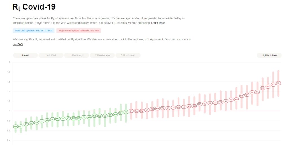
Task: Select the KY state marker
Action: click(126, 112)
